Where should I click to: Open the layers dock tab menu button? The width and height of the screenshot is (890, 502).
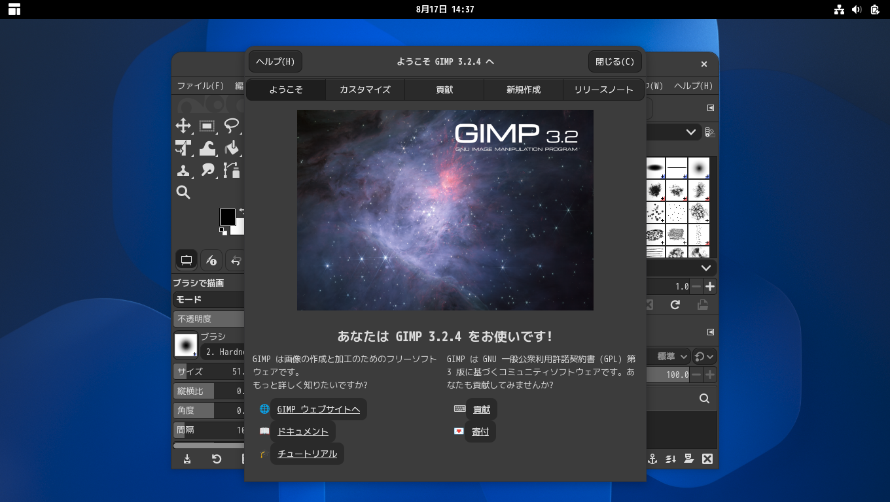pos(711,332)
